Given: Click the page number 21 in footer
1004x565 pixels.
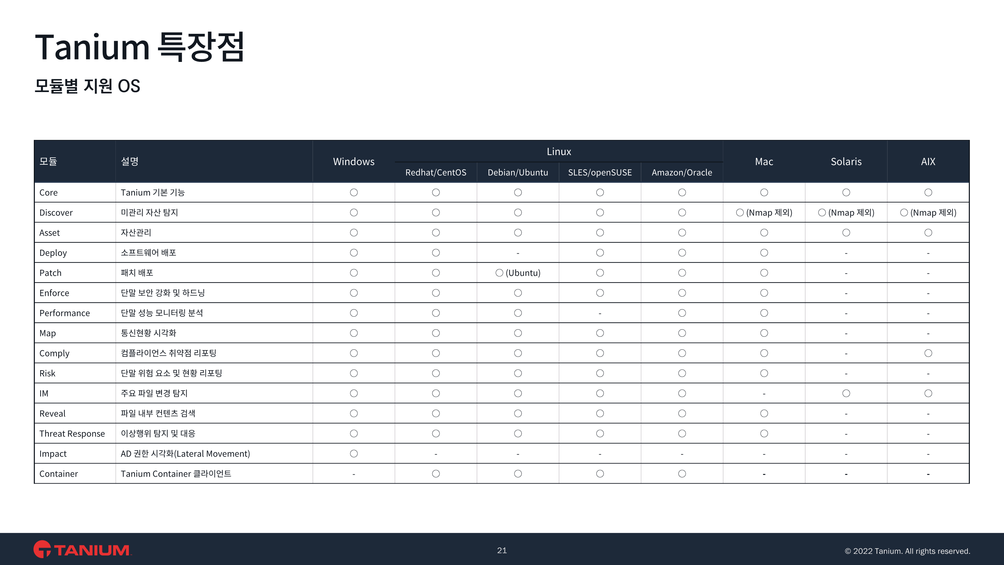Looking at the screenshot, I should point(502,550).
